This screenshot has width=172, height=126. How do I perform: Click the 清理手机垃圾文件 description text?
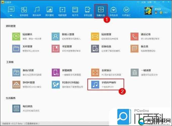click(x=149, y=75)
